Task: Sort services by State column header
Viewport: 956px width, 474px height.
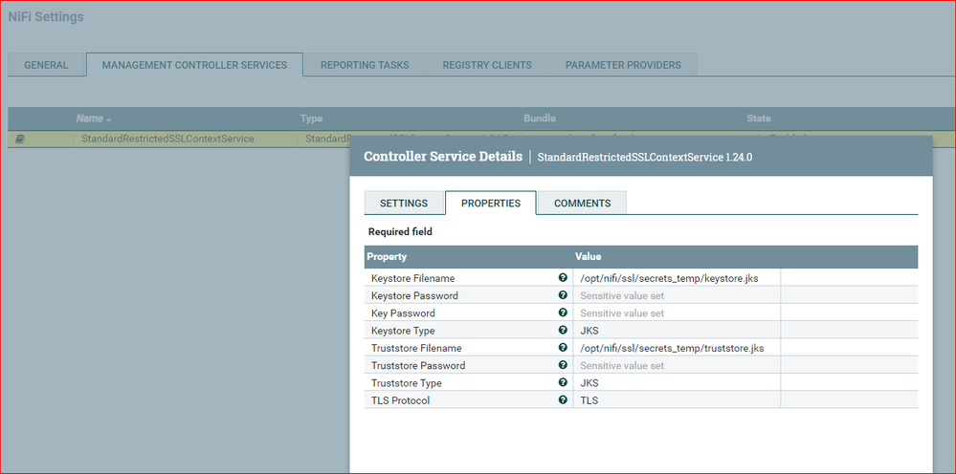Action: point(759,118)
